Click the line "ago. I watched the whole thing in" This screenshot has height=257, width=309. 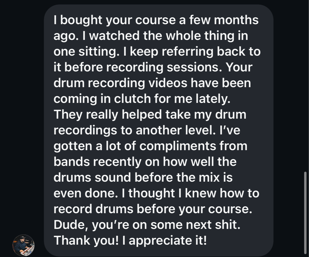click(151, 36)
